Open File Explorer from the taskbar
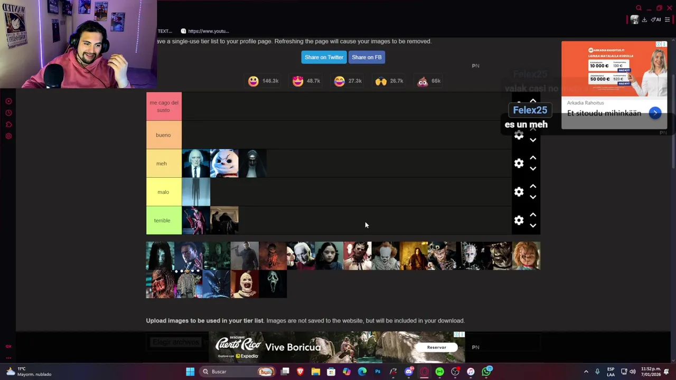 pyautogui.click(x=316, y=372)
